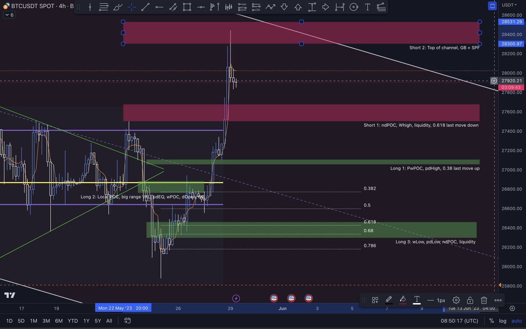Select the Short 1 ndPOC text label
526x329 pixels.
[x=421, y=125]
